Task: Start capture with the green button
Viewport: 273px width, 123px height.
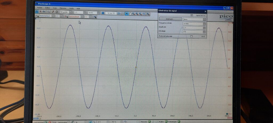Action: (x=45, y=122)
